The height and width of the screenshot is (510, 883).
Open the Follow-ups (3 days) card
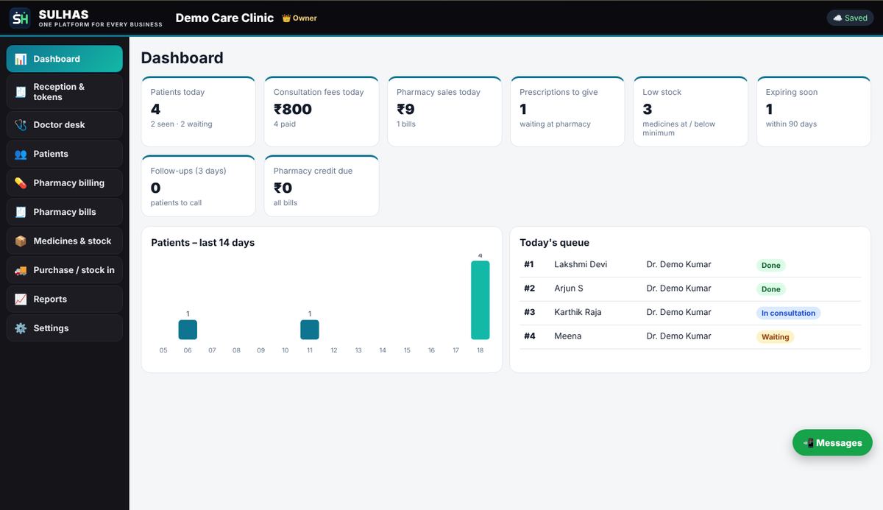point(198,186)
